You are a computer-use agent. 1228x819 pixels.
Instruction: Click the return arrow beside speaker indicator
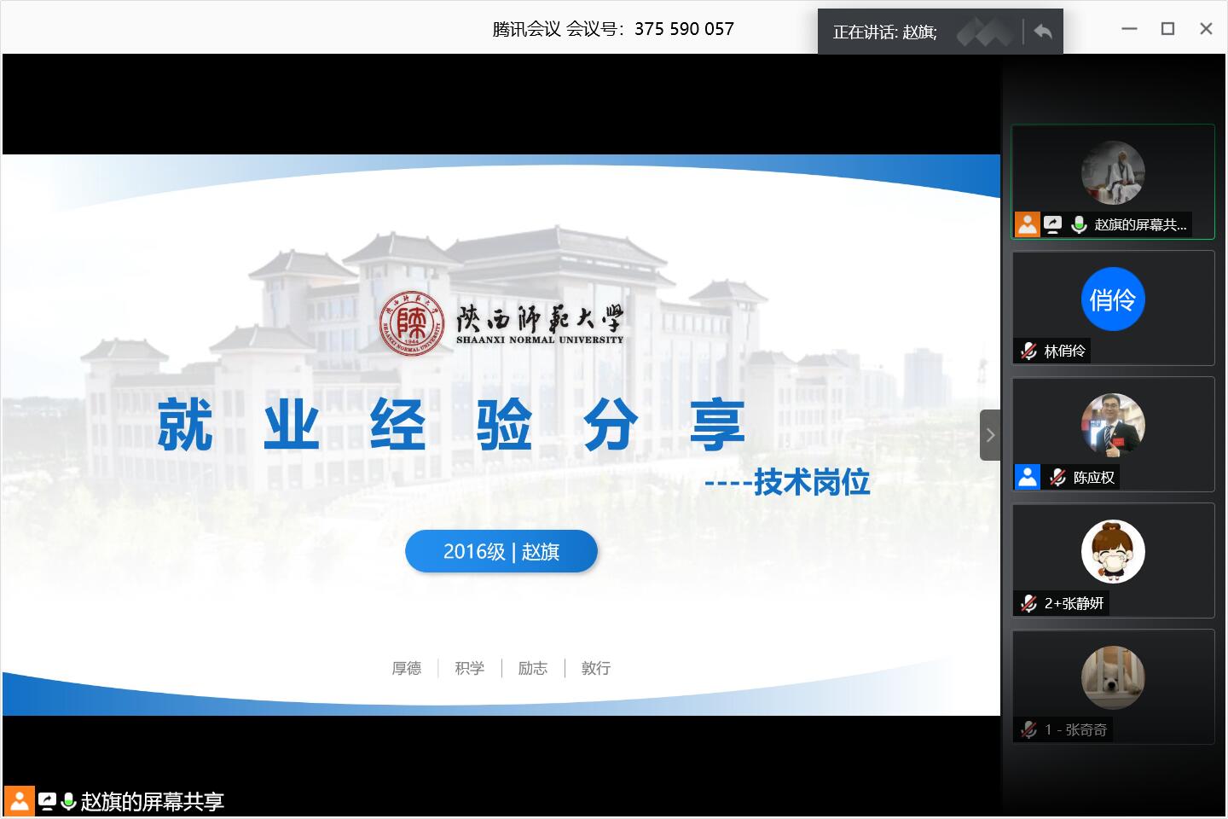point(1042,32)
